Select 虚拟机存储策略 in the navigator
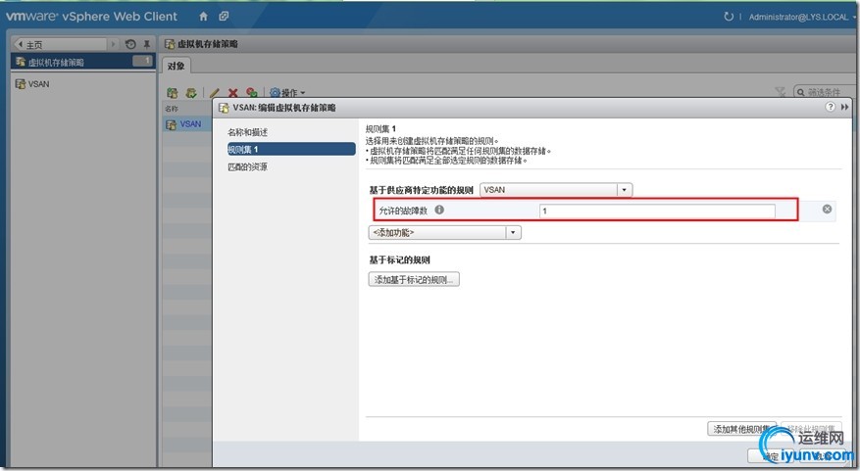Viewport: 860px width, 471px height. coord(83,62)
